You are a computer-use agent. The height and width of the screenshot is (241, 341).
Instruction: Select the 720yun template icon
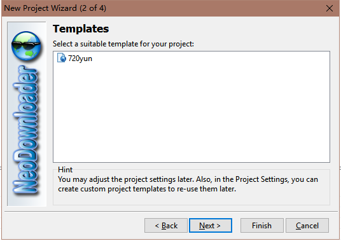point(62,58)
